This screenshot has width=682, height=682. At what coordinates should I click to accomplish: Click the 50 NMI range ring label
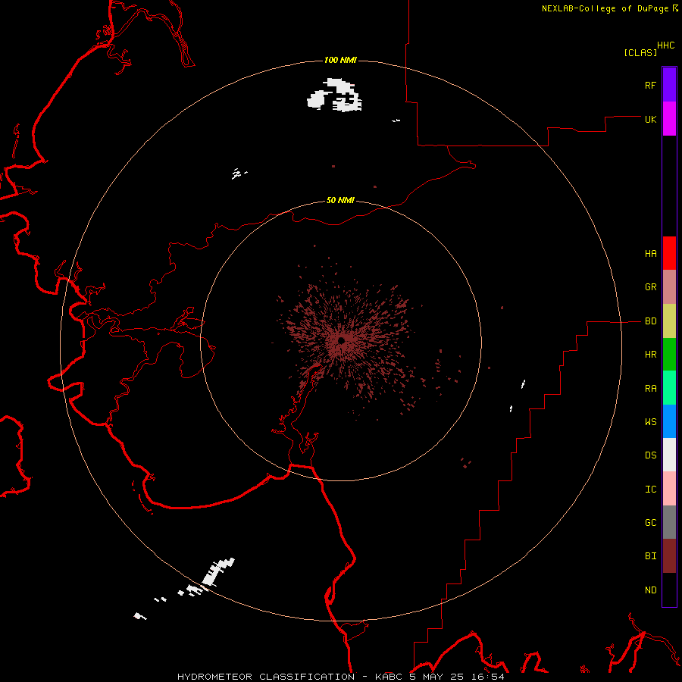[340, 200]
